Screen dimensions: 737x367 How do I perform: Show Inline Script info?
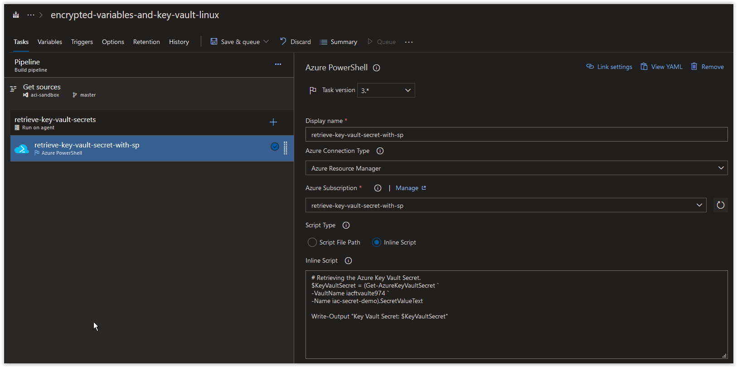349,261
